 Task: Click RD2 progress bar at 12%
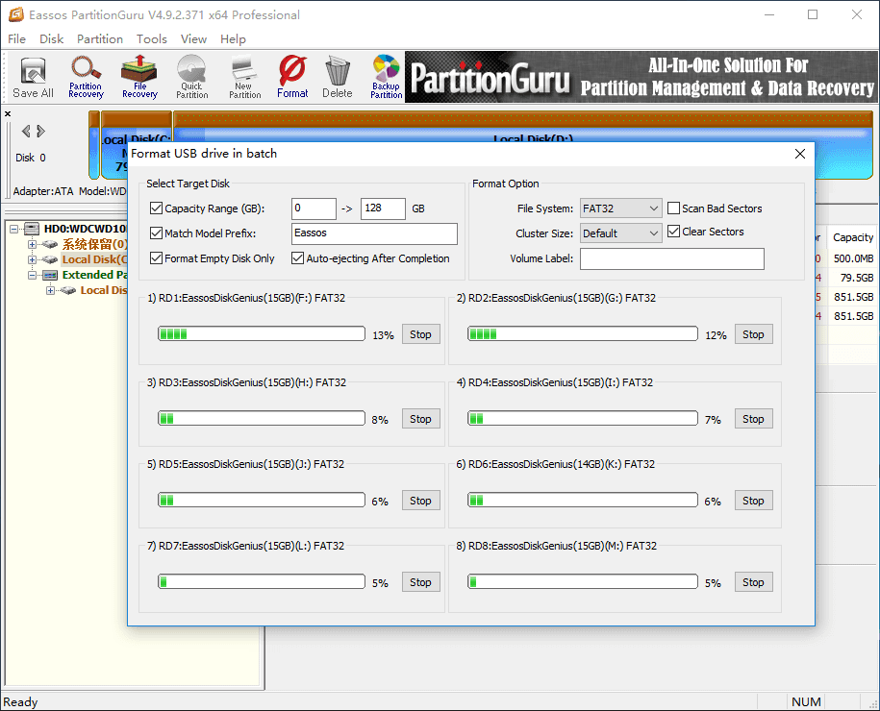[x=583, y=334]
